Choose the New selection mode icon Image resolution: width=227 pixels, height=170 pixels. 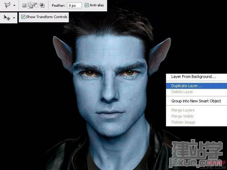pyautogui.click(x=24, y=5)
